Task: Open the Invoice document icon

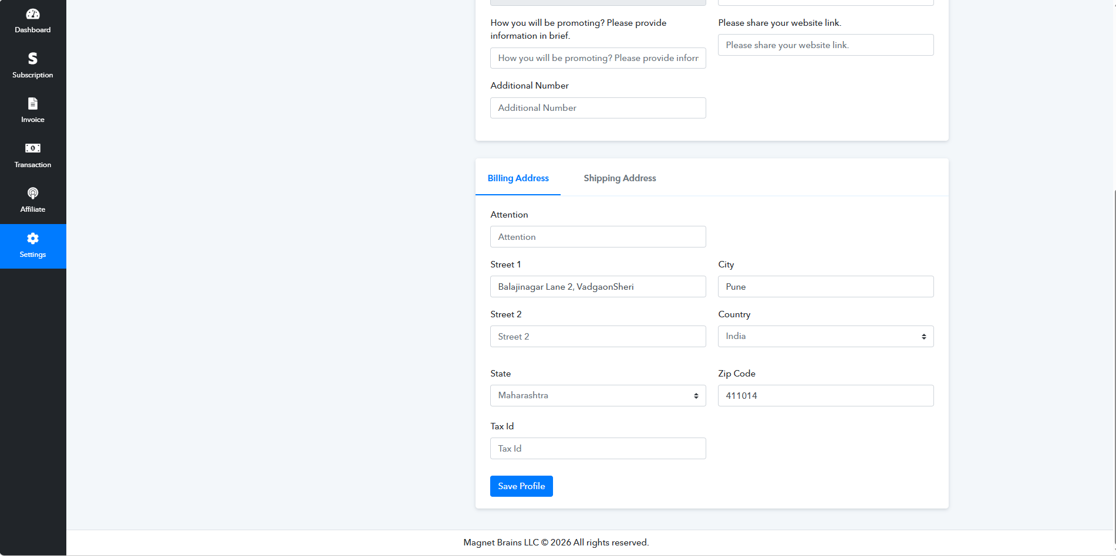Action: (33, 104)
